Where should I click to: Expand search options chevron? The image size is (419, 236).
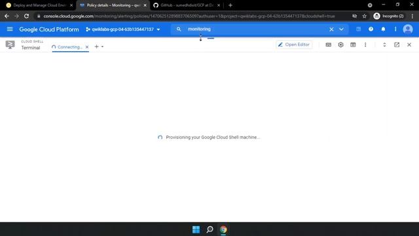click(x=342, y=29)
